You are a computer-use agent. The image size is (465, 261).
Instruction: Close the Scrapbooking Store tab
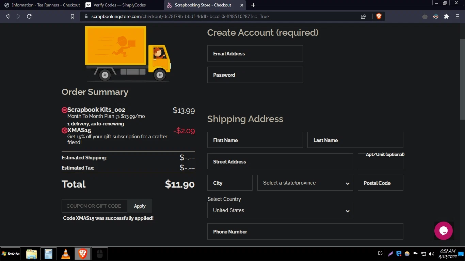point(242,5)
